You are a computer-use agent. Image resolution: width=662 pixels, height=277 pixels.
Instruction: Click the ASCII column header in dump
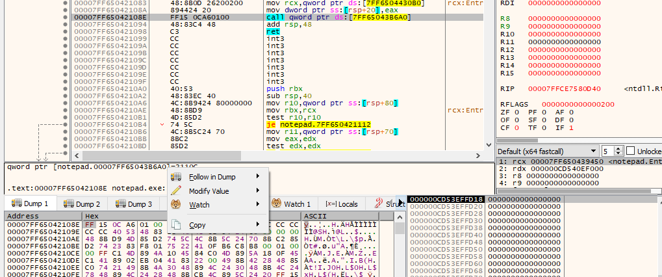(340, 216)
